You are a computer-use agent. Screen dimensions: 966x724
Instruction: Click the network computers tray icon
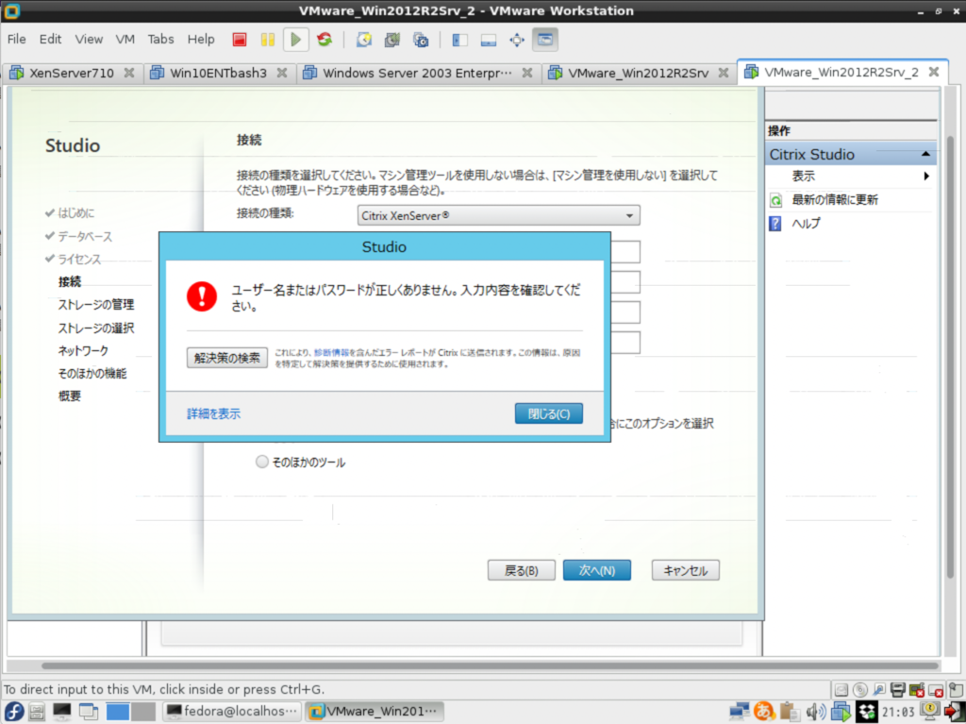pyautogui.click(x=739, y=711)
